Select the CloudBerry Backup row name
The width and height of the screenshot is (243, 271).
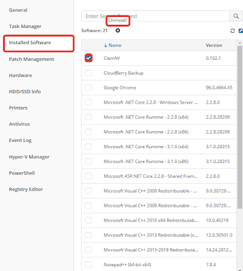[124, 73]
